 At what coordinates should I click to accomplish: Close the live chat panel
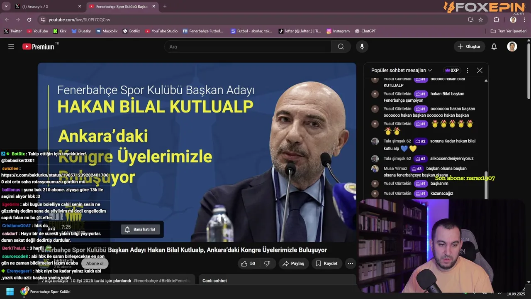(x=480, y=71)
